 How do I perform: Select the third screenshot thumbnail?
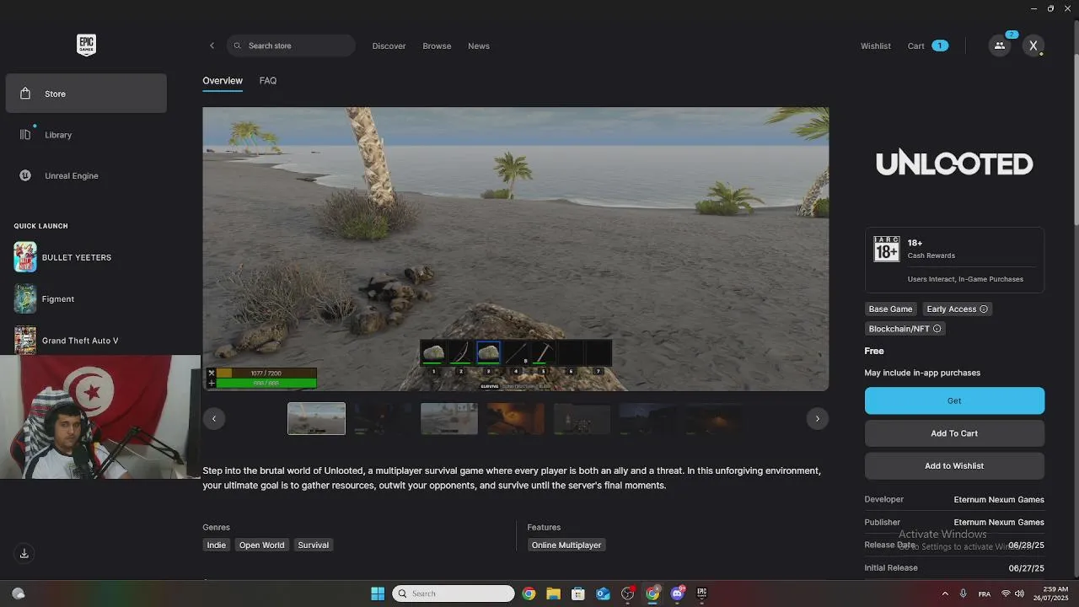449,419
